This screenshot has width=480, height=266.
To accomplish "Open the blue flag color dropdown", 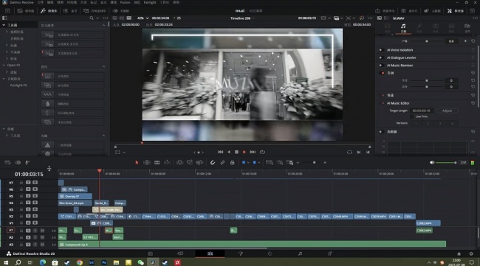I will [248, 163].
